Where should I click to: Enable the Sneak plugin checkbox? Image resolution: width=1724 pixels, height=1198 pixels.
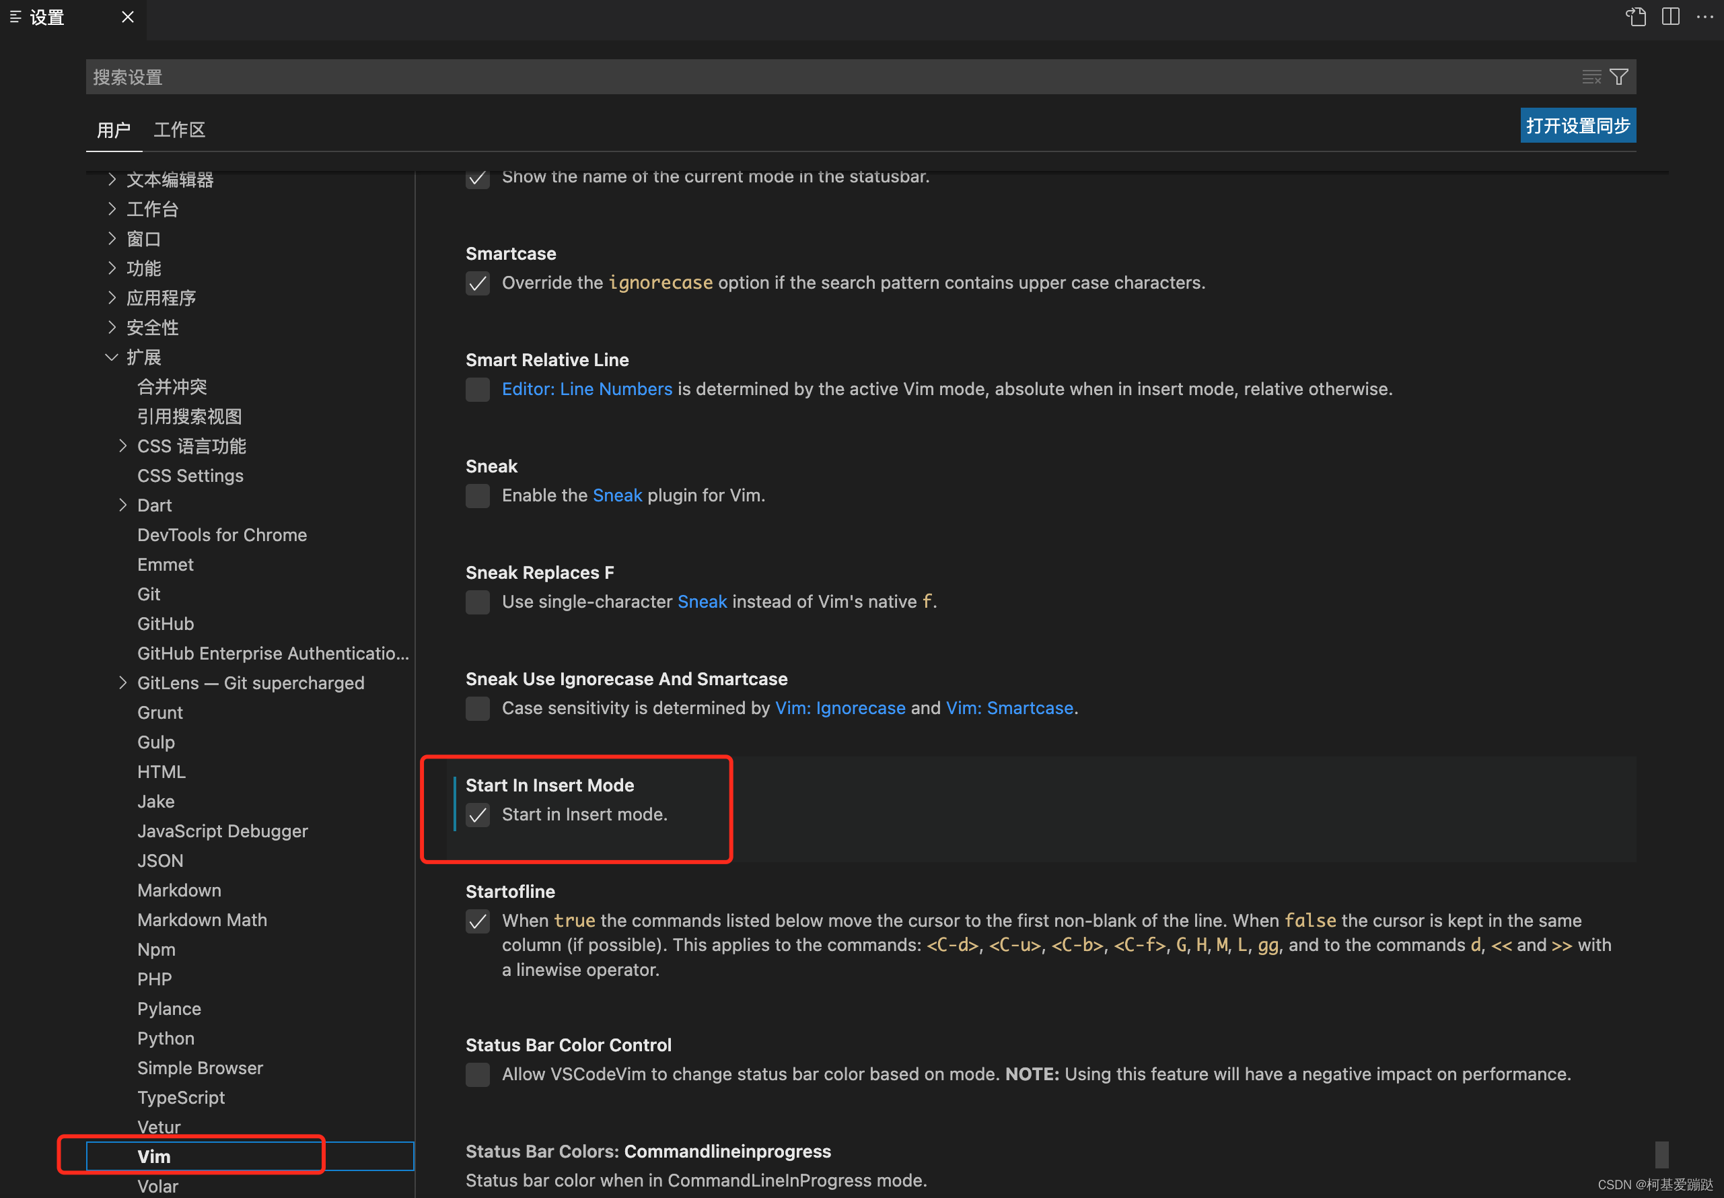[477, 495]
